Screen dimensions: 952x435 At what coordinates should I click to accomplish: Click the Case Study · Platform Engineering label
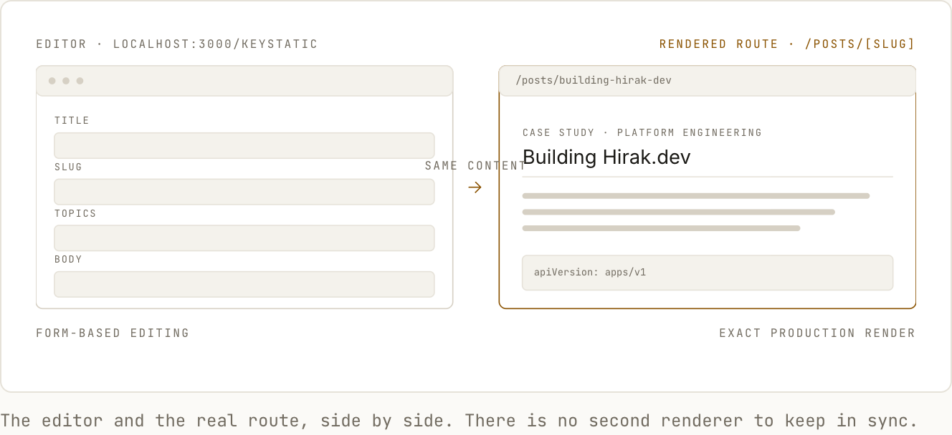(642, 132)
